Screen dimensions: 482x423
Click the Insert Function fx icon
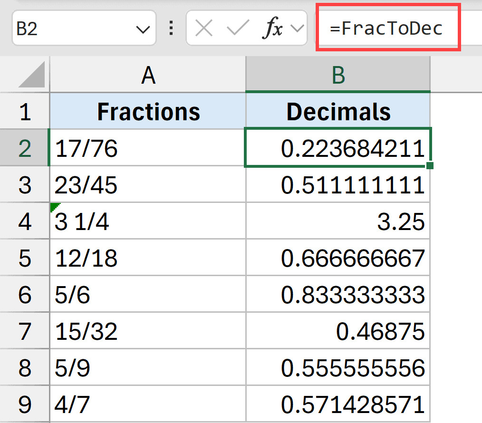(x=272, y=29)
